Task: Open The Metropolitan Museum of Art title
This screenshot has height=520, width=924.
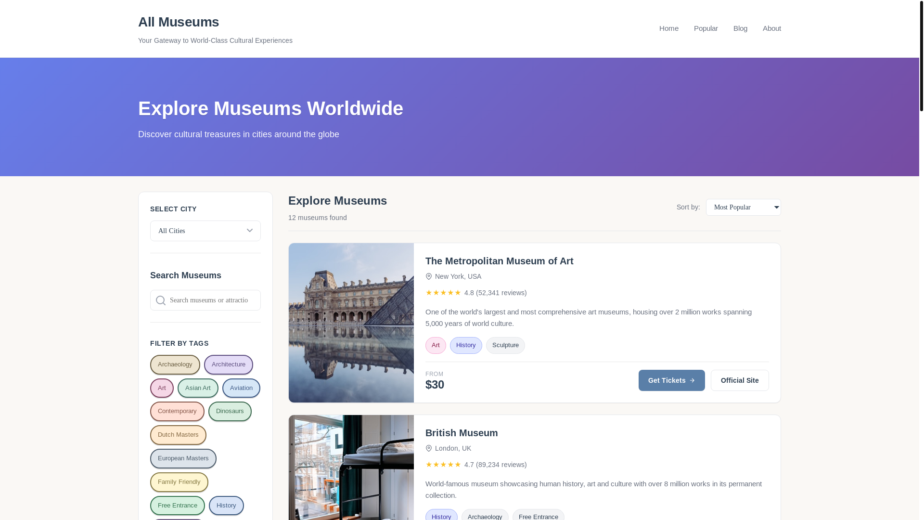Action: click(500, 261)
